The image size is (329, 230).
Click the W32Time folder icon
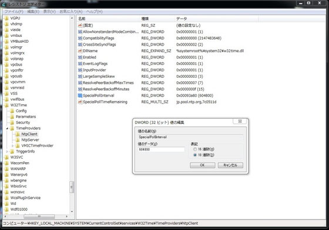pos(6,105)
